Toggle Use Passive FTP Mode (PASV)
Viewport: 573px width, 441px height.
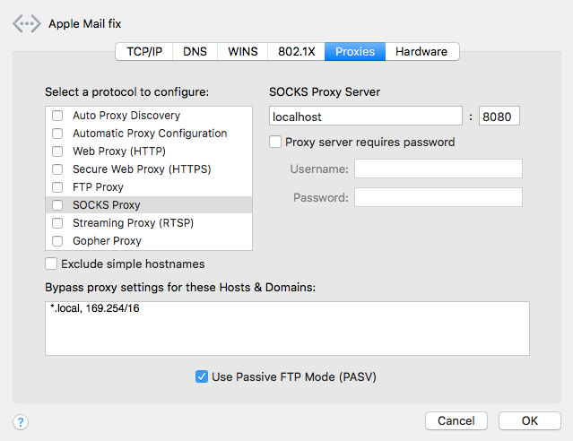(202, 377)
